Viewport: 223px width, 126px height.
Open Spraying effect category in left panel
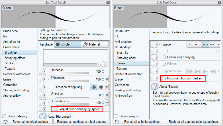click(15, 58)
